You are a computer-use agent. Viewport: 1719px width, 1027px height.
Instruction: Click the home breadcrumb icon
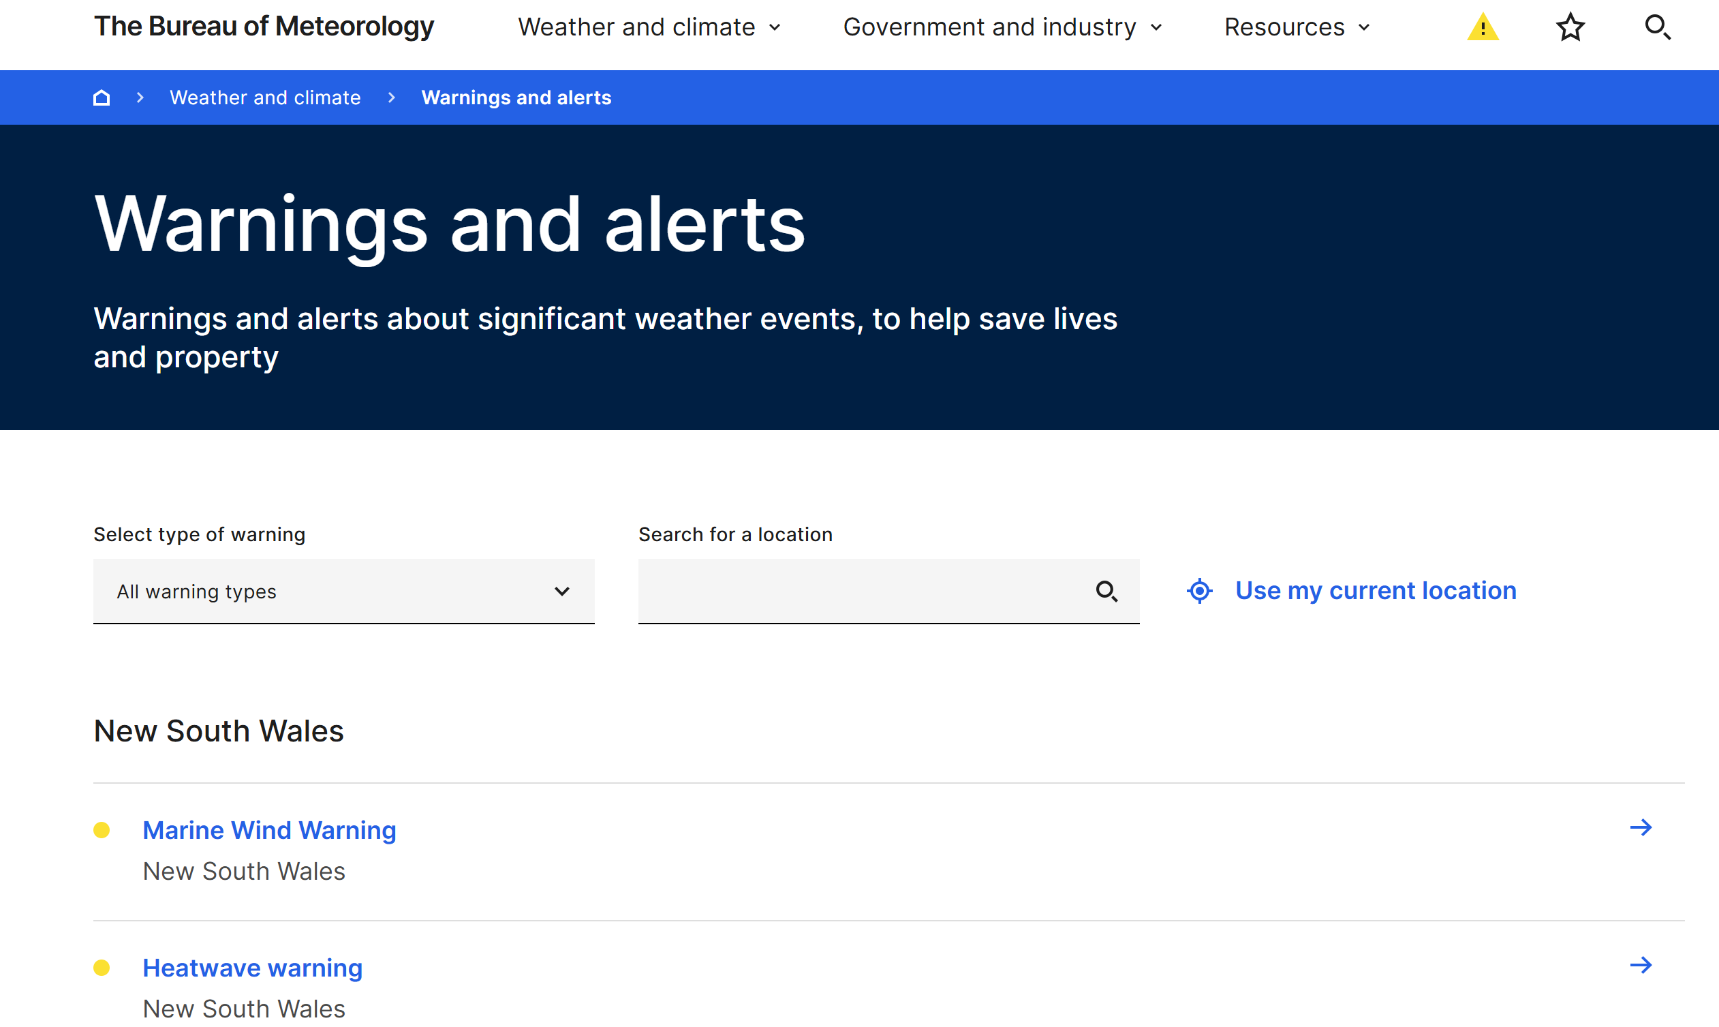point(102,97)
